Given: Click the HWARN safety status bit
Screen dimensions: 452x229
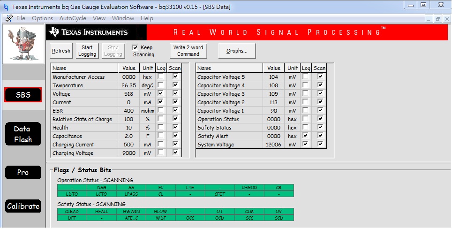Looking at the screenshot, I should (131, 212).
